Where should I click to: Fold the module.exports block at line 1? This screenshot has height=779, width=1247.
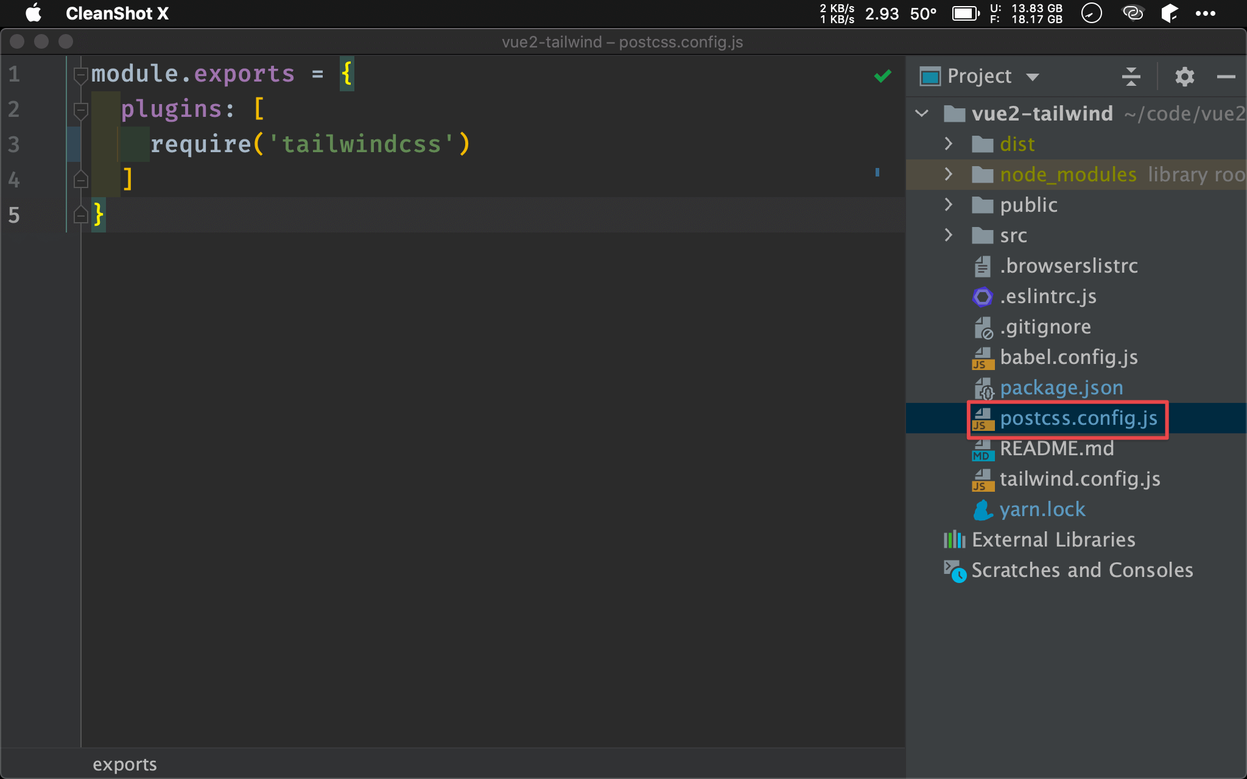point(80,75)
